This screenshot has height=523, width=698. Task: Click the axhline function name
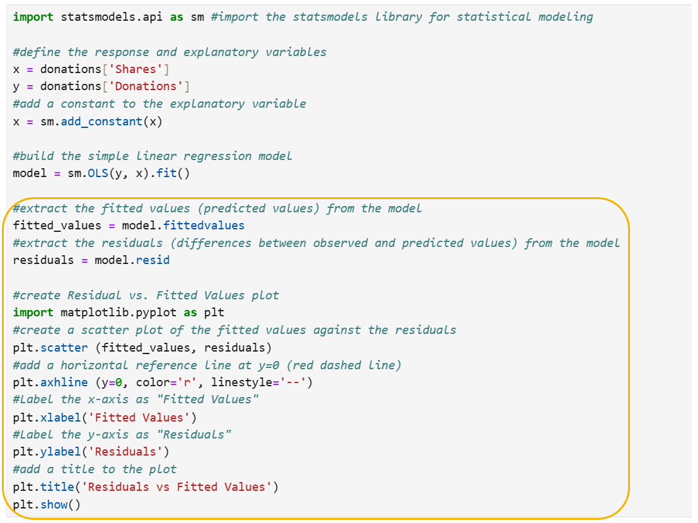click(x=67, y=382)
